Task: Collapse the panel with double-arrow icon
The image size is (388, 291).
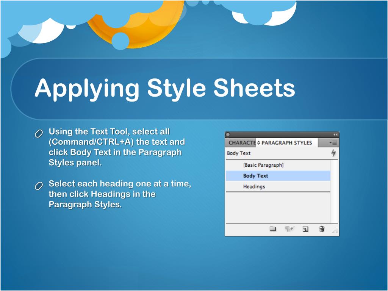Action: point(335,135)
